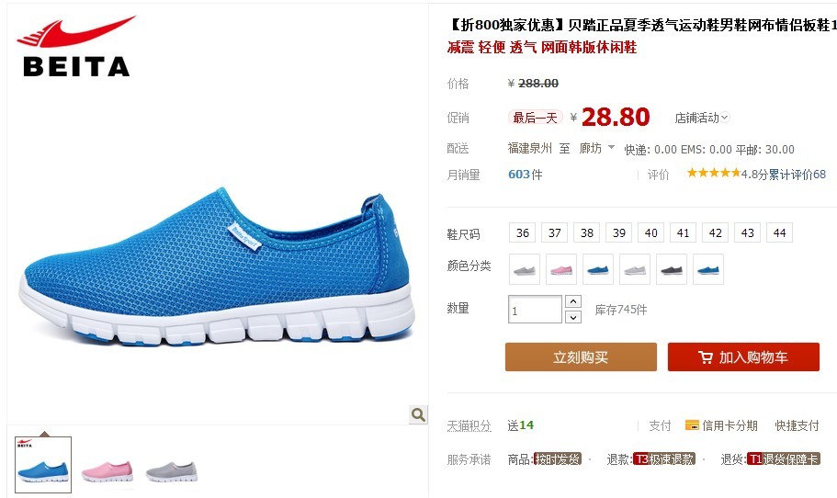Show the gray shoe thumbnail image
The height and width of the screenshot is (498, 837).
pos(171,471)
